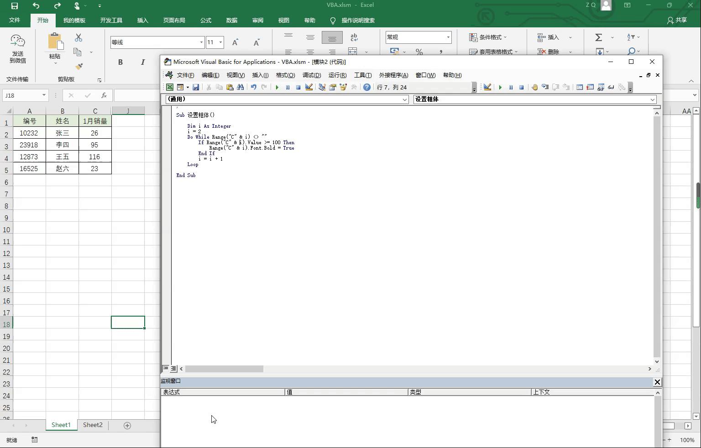Open Locals Window icon in debug toolbar
Image resolution: width=701 pixels, height=448 pixels.
[x=580, y=87]
